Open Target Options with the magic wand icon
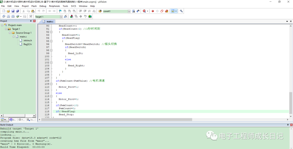The image size is (293, 149). [66, 17]
